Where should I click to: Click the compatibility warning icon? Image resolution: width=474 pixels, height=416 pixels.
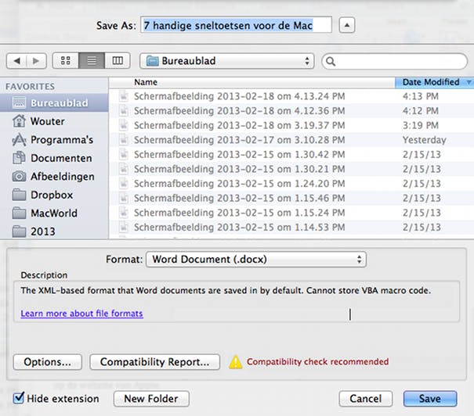235,362
